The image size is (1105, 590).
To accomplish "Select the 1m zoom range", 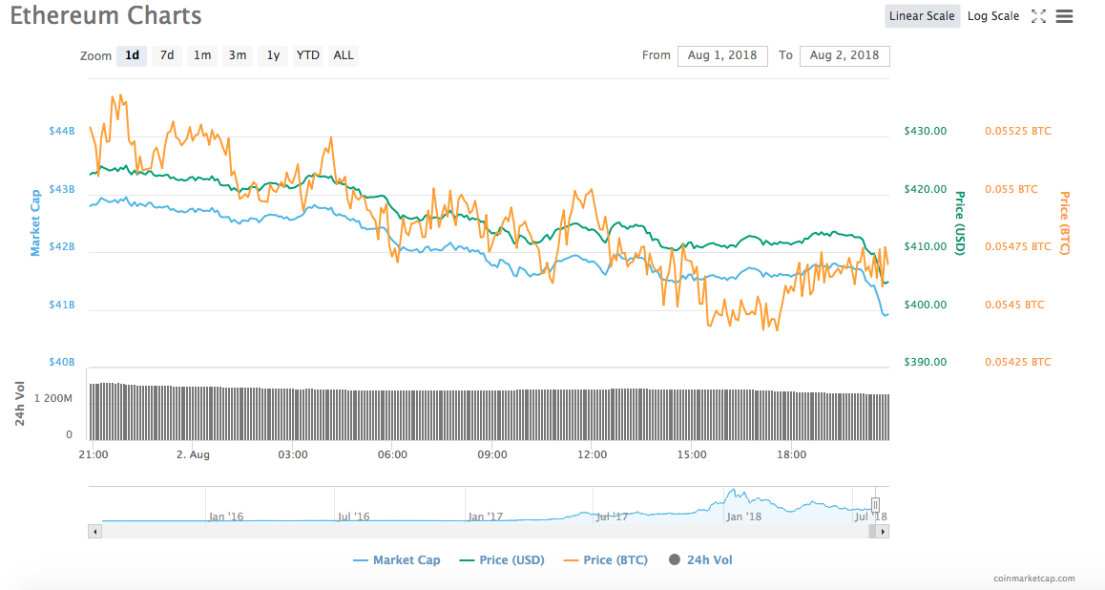I will pyautogui.click(x=202, y=55).
